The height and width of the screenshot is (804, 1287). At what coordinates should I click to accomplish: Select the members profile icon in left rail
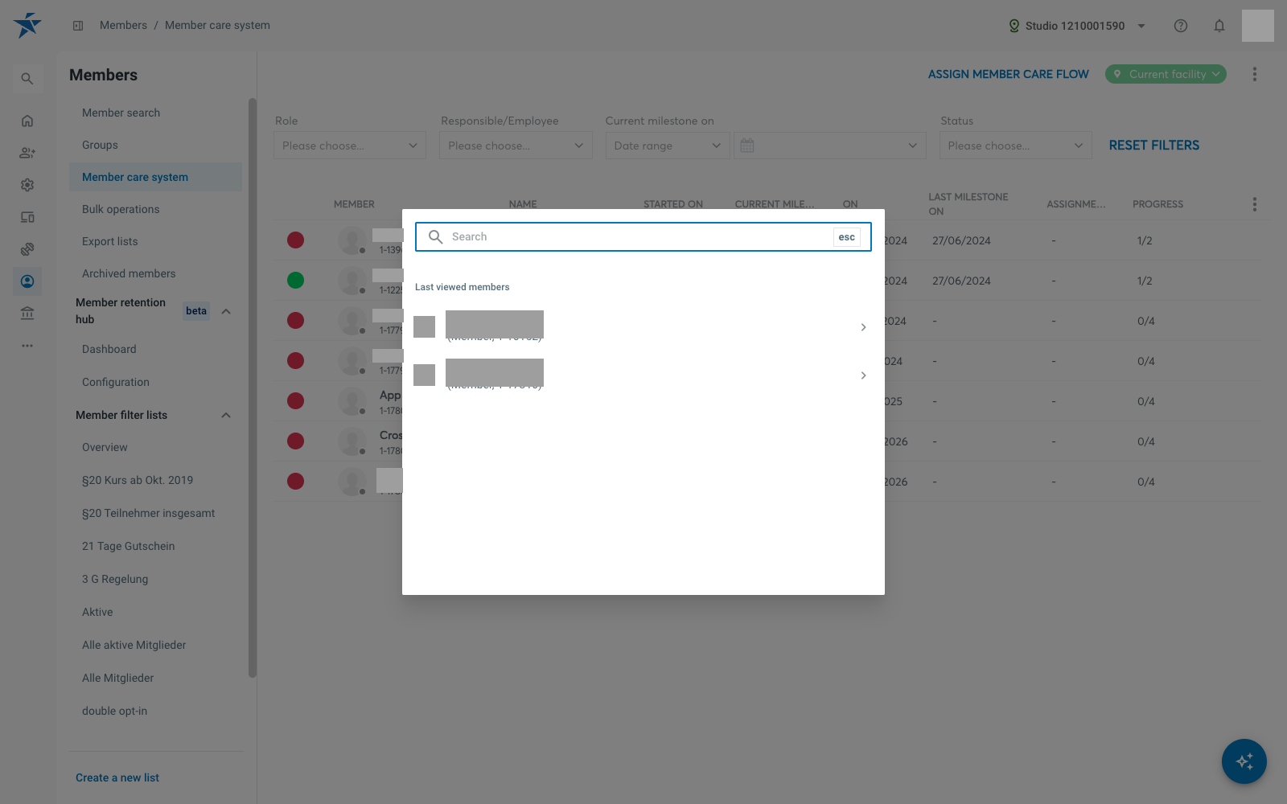point(27,281)
